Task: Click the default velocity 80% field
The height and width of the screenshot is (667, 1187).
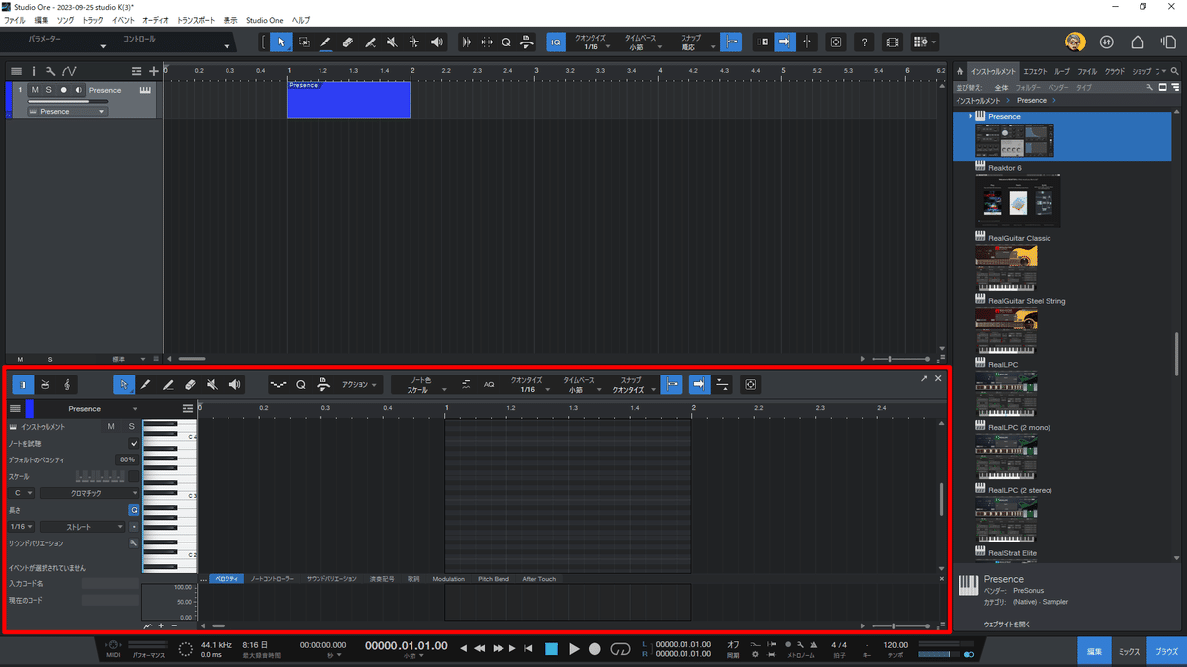Action: pyautogui.click(x=127, y=459)
